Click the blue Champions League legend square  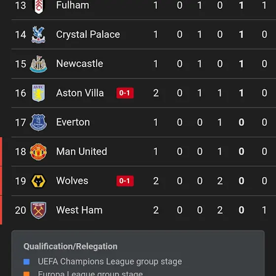tap(27, 262)
